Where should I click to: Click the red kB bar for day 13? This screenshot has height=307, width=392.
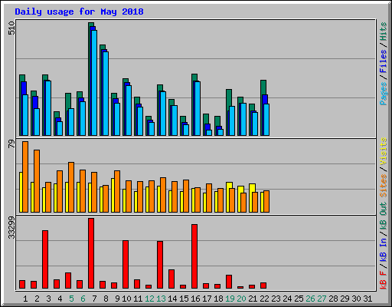[x=160, y=265]
